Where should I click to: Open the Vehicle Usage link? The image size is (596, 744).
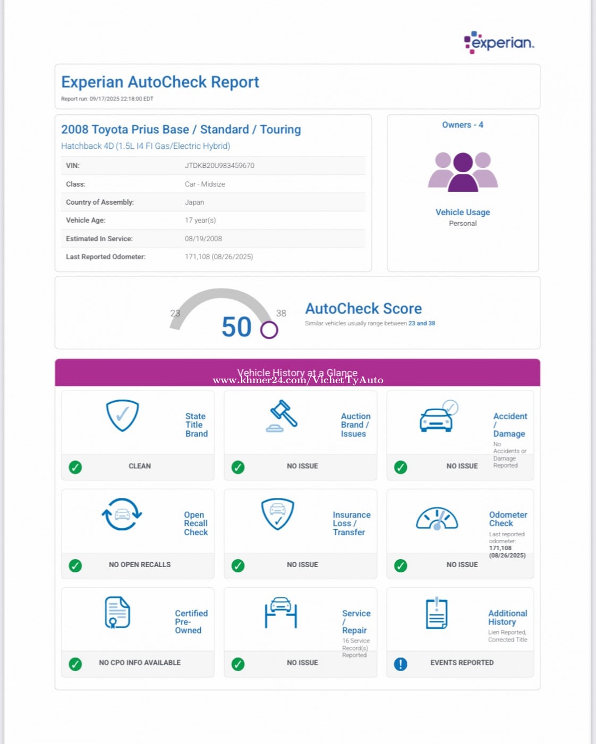463,212
